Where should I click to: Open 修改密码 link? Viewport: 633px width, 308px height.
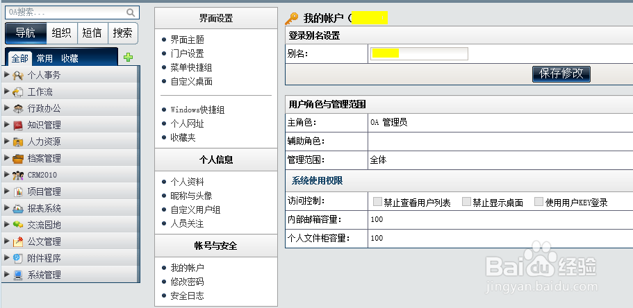pyautogui.click(x=187, y=282)
